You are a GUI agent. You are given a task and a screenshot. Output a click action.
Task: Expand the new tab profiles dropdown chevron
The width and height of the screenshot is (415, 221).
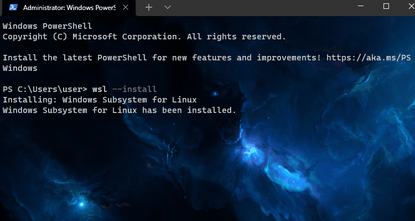pos(168,7)
